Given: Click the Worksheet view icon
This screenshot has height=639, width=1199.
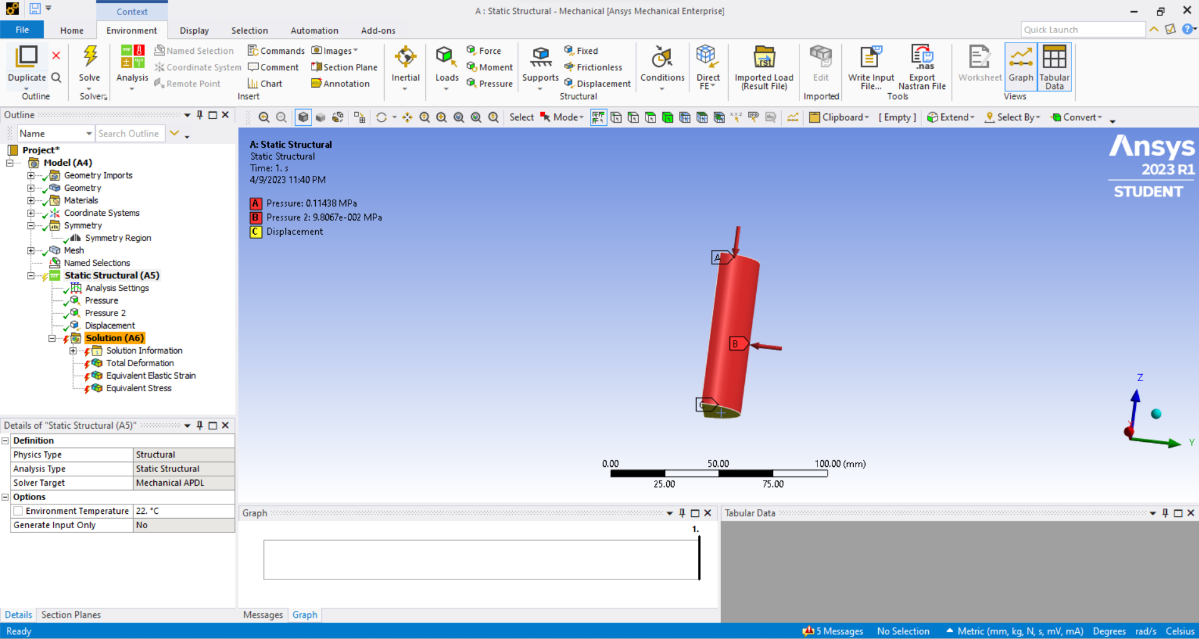Looking at the screenshot, I should (x=979, y=57).
